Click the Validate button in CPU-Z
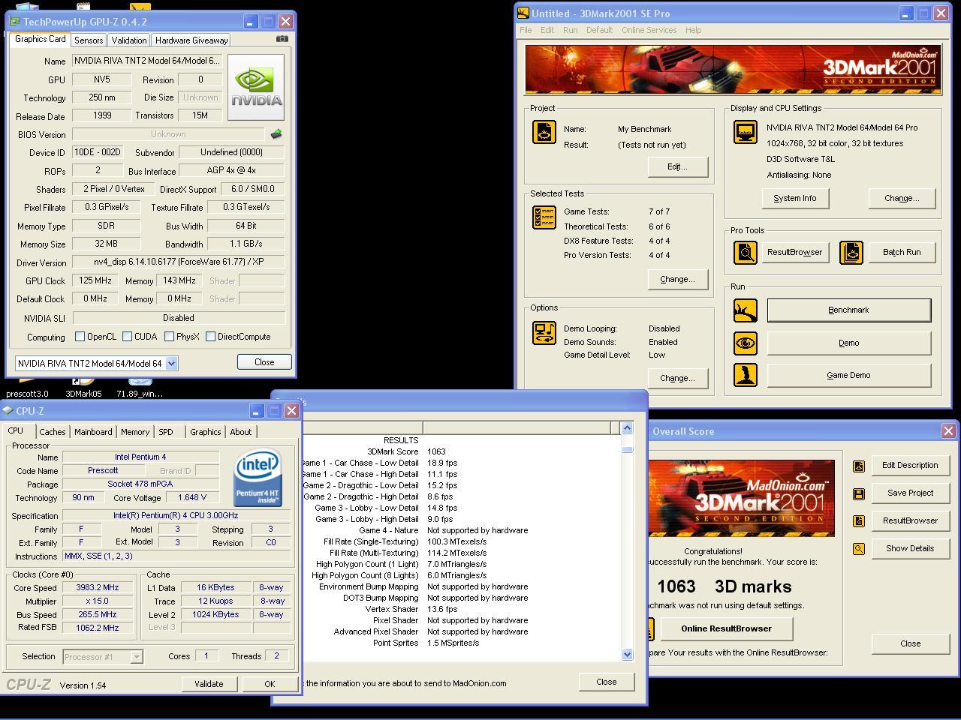961x720 pixels. [x=209, y=684]
